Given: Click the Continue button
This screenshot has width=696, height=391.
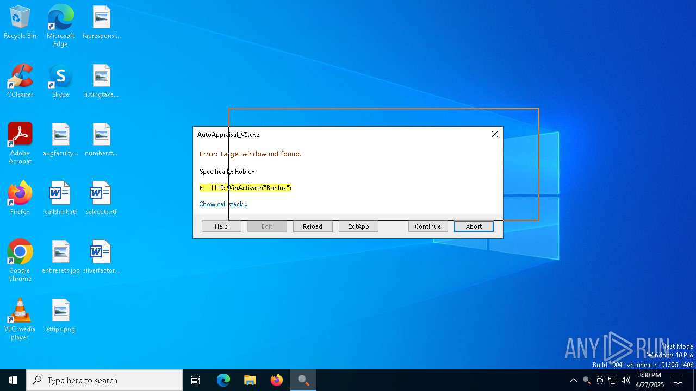Looking at the screenshot, I should click(x=428, y=226).
